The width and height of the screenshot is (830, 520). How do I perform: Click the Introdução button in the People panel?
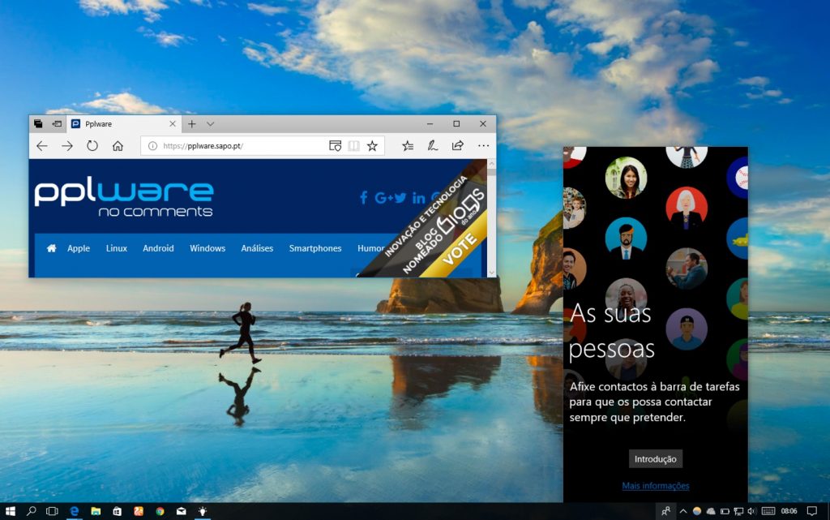(656, 458)
